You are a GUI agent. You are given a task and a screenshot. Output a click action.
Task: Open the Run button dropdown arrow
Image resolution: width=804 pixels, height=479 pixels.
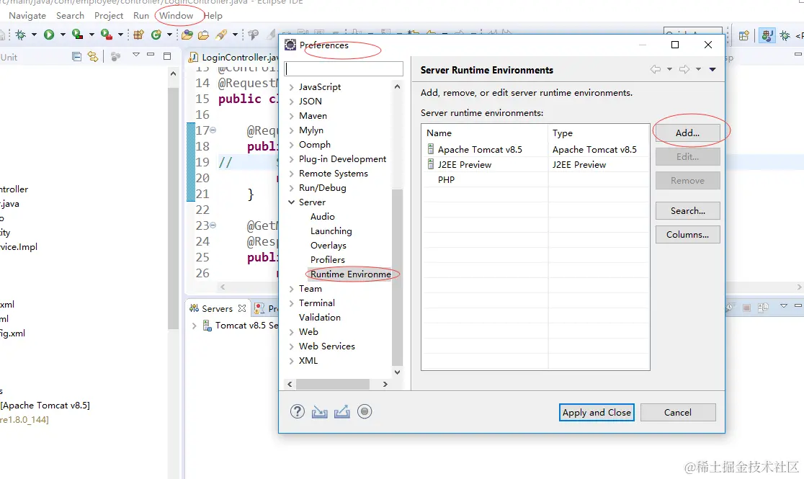[x=63, y=35]
